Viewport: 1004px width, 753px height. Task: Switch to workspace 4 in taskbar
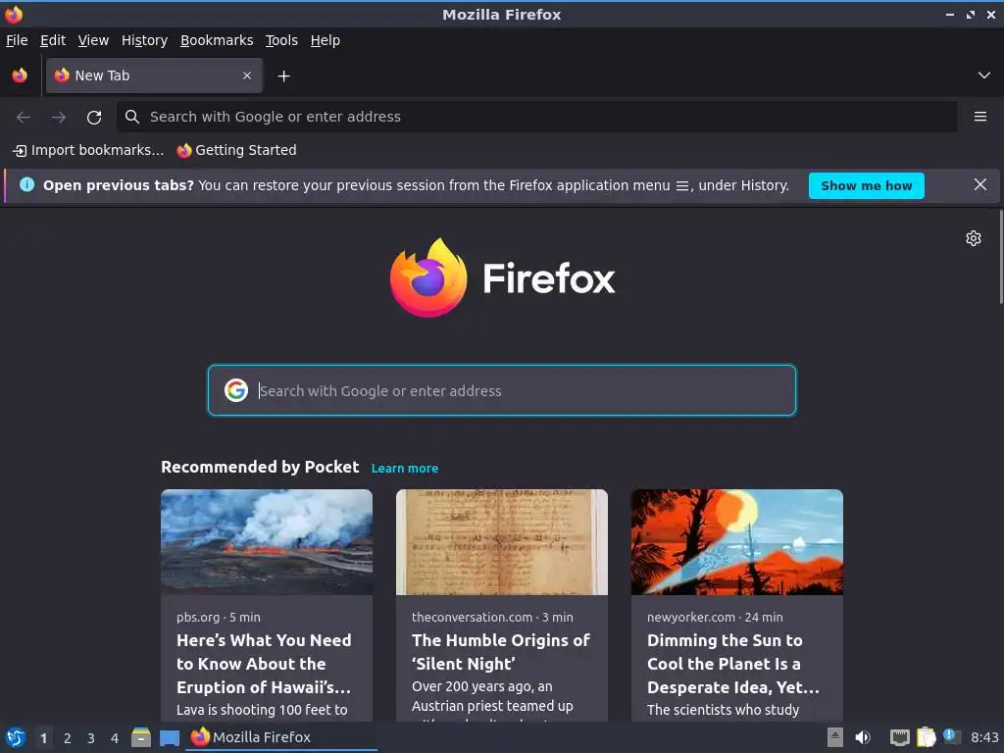[115, 738]
